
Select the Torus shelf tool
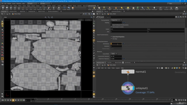(15, 8)
